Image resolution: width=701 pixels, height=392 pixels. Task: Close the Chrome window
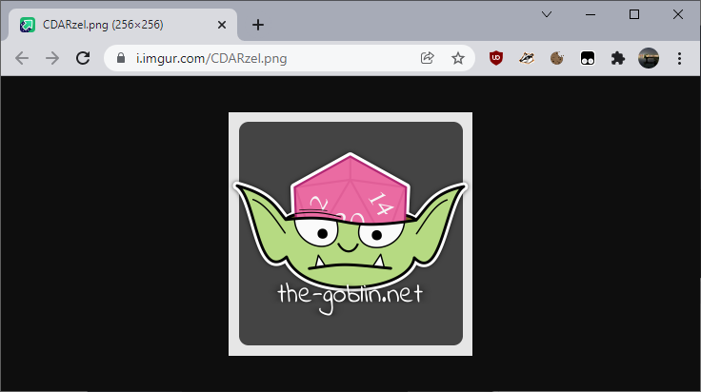(678, 14)
